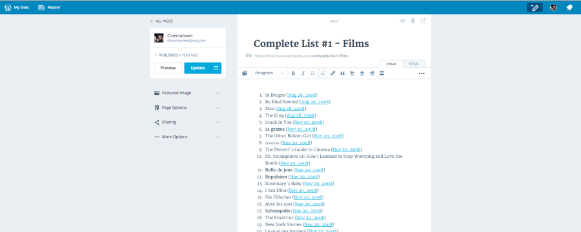
Task: Switch to the HTML editor tab
Action: tap(414, 64)
